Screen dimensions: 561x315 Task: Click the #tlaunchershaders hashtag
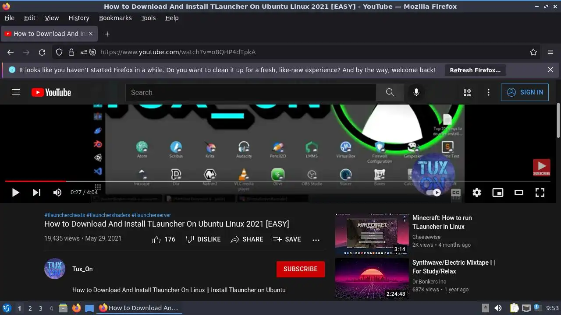pos(108,215)
